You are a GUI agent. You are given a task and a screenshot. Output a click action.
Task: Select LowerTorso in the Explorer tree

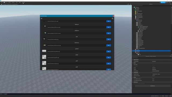(x=140, y=37)
